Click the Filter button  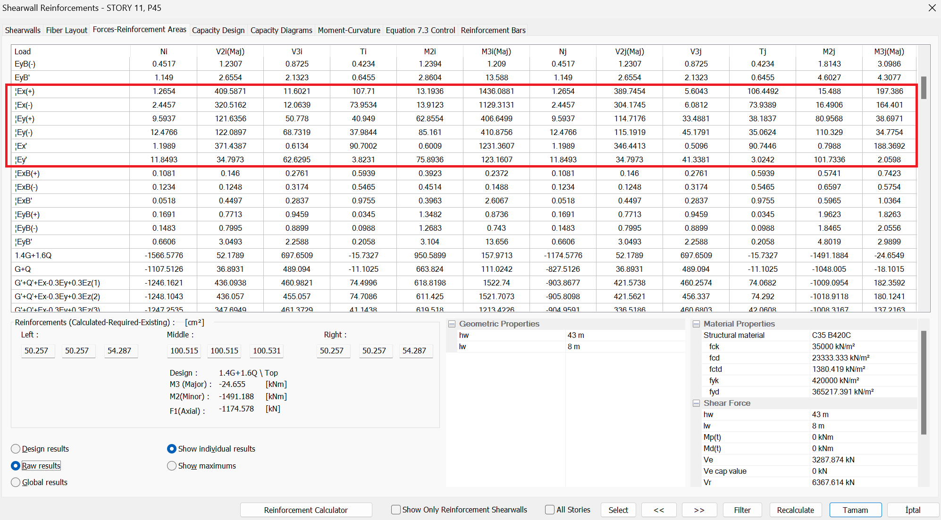(x=742, y=510)
